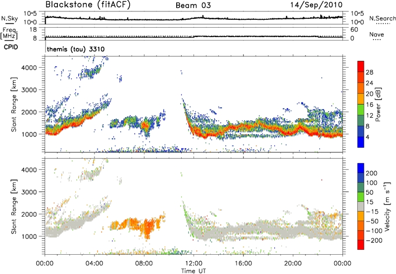
Task: Click the red top of power colorbar
Action: click(361, 66)
